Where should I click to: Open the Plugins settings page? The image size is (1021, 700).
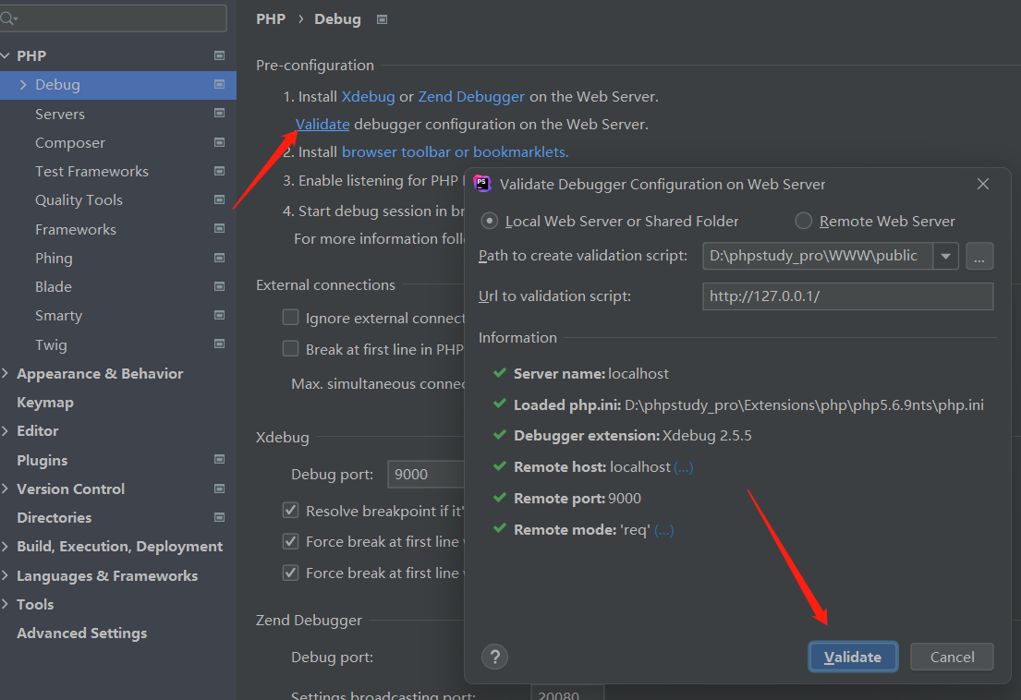(x=43, y=460)
